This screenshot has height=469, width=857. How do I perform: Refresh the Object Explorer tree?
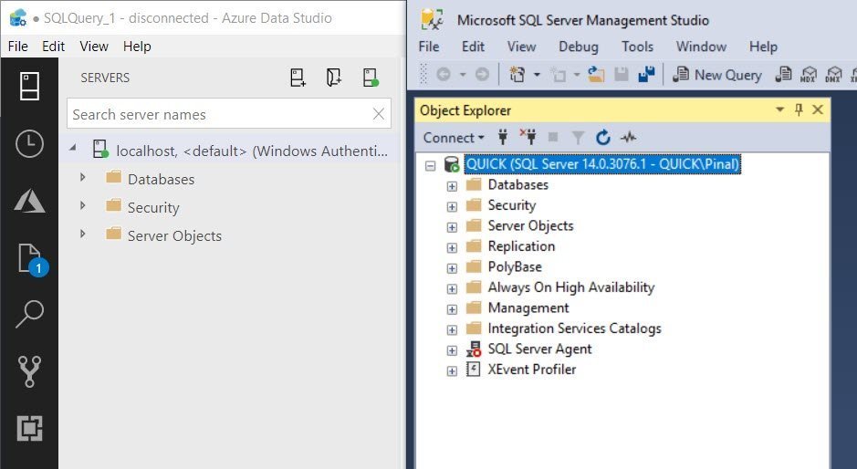tap(603, 138)
